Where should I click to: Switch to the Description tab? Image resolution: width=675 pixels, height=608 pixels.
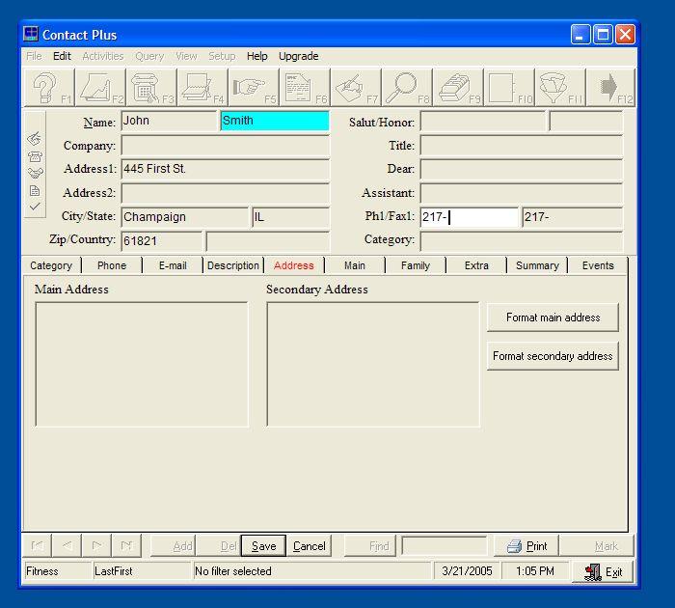233,265
